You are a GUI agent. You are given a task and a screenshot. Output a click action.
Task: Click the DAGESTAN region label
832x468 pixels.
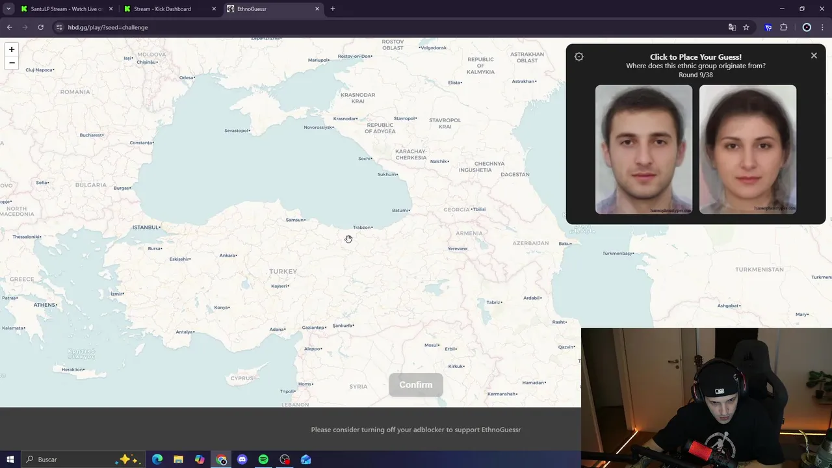(515, 174)
